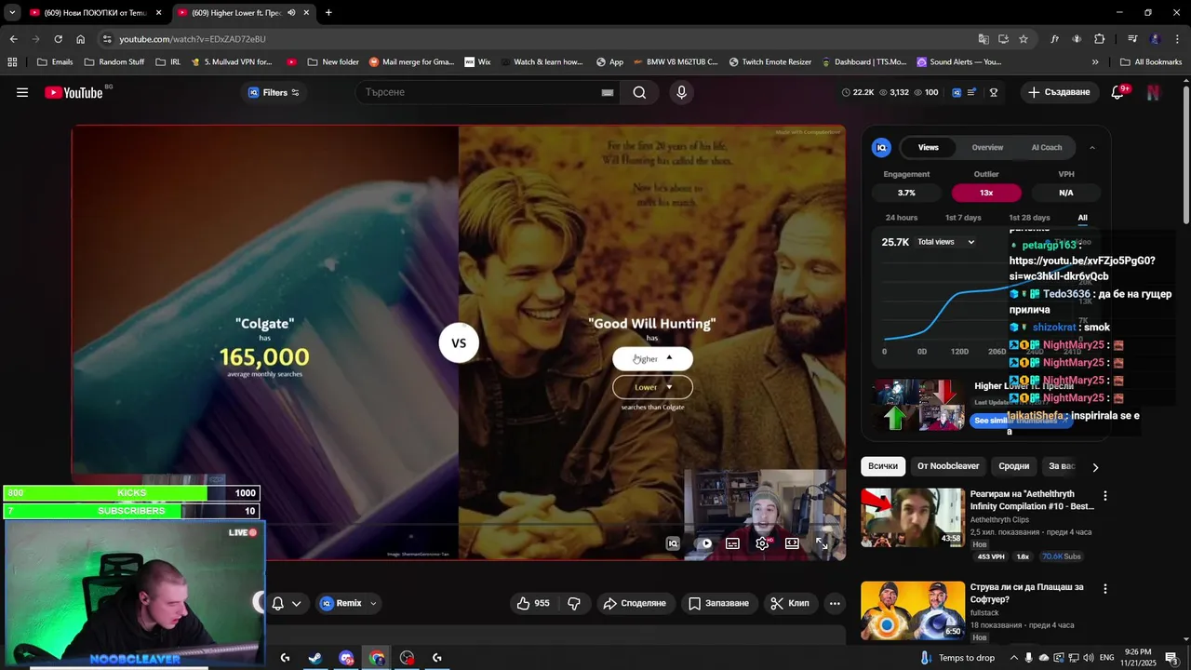The height and width of the screenshot is (670, 1191).
Task: Dislike the video
Action: 574,603
